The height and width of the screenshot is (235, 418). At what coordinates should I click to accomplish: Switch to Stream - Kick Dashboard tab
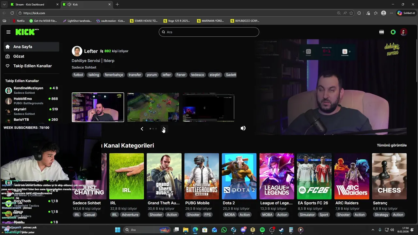tap(34, 4)
